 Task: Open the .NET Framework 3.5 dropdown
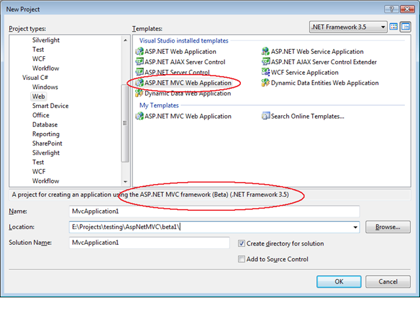pyautogui.click(x=348, y=27)
